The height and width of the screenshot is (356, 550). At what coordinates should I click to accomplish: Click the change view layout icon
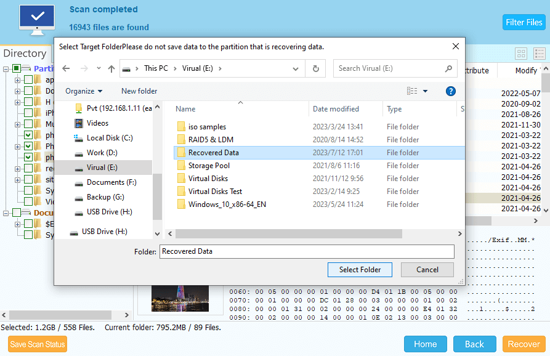coord(412,91)
